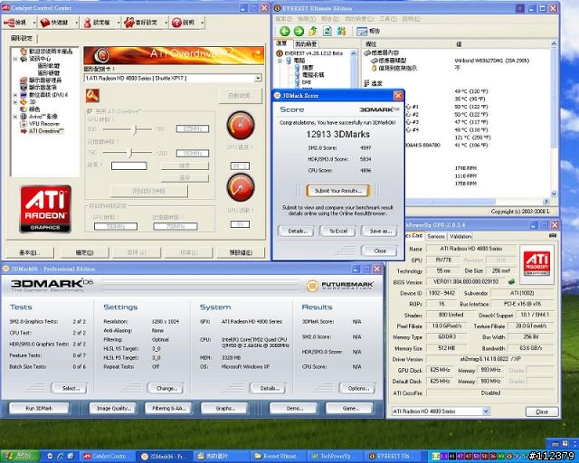
Task: Open the 喜好設定 toolbar dropdown arrow
Action: (166, 23)
